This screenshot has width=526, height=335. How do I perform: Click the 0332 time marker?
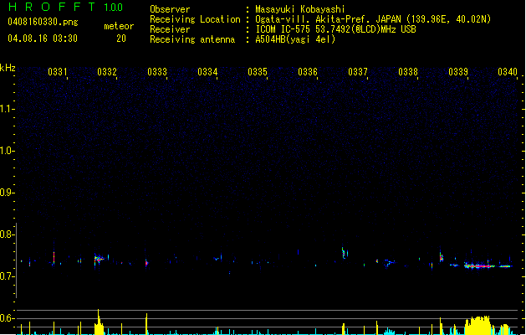coord(107,72)
